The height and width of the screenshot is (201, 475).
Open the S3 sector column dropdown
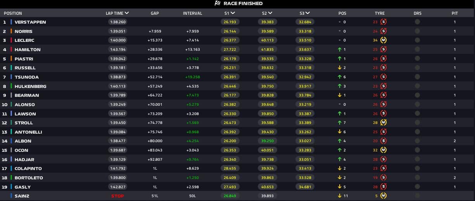point(307,13)
